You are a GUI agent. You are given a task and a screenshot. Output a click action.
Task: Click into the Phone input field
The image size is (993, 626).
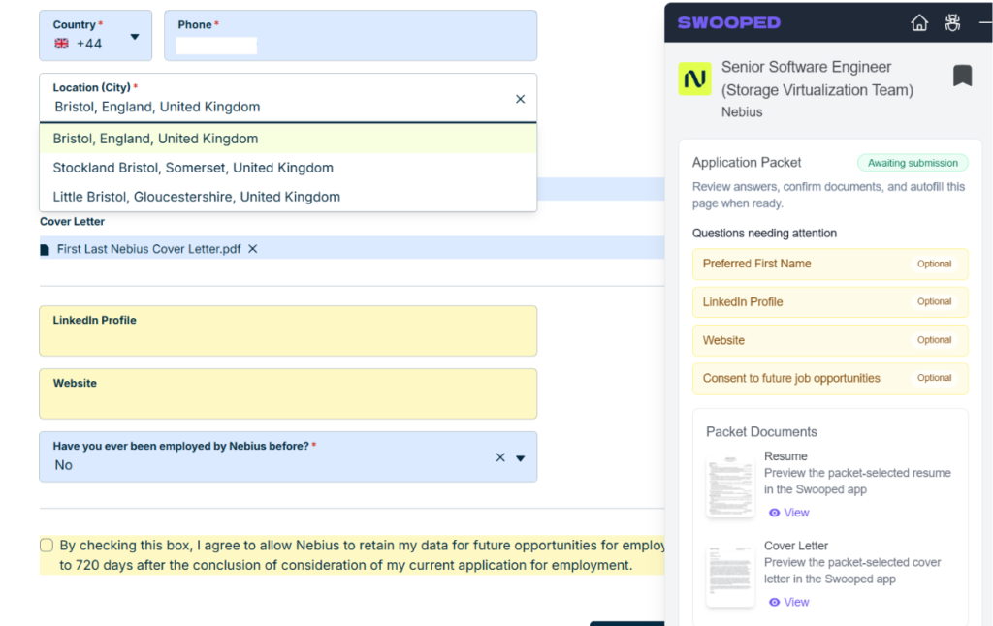[350, 36]
